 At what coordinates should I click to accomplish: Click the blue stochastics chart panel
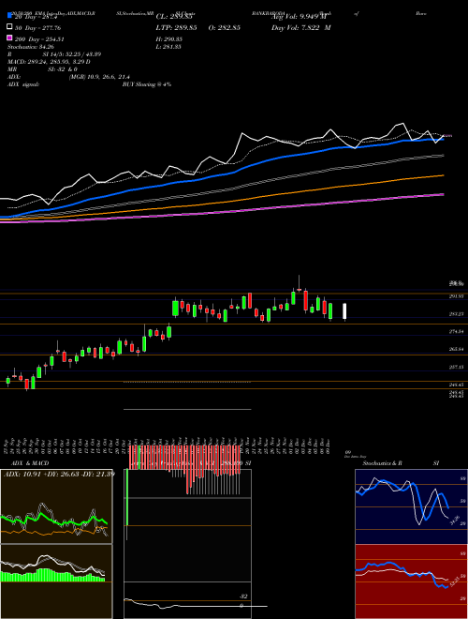(411, 506)
